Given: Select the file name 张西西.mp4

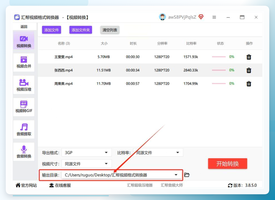Looking at the screenshot, I should [x=63, y=70].
